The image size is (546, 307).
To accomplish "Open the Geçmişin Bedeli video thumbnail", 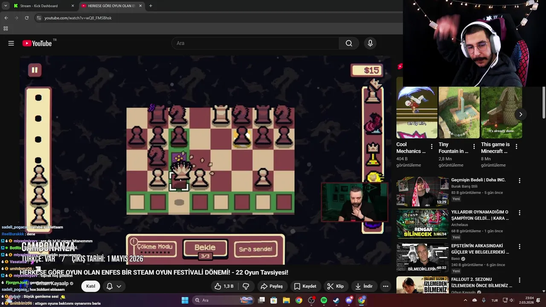I will coord(423,191).
